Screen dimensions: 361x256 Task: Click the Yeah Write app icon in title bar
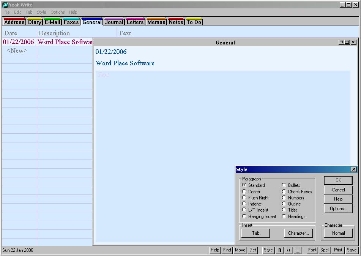pyautogui.click(x=5, y=5)
